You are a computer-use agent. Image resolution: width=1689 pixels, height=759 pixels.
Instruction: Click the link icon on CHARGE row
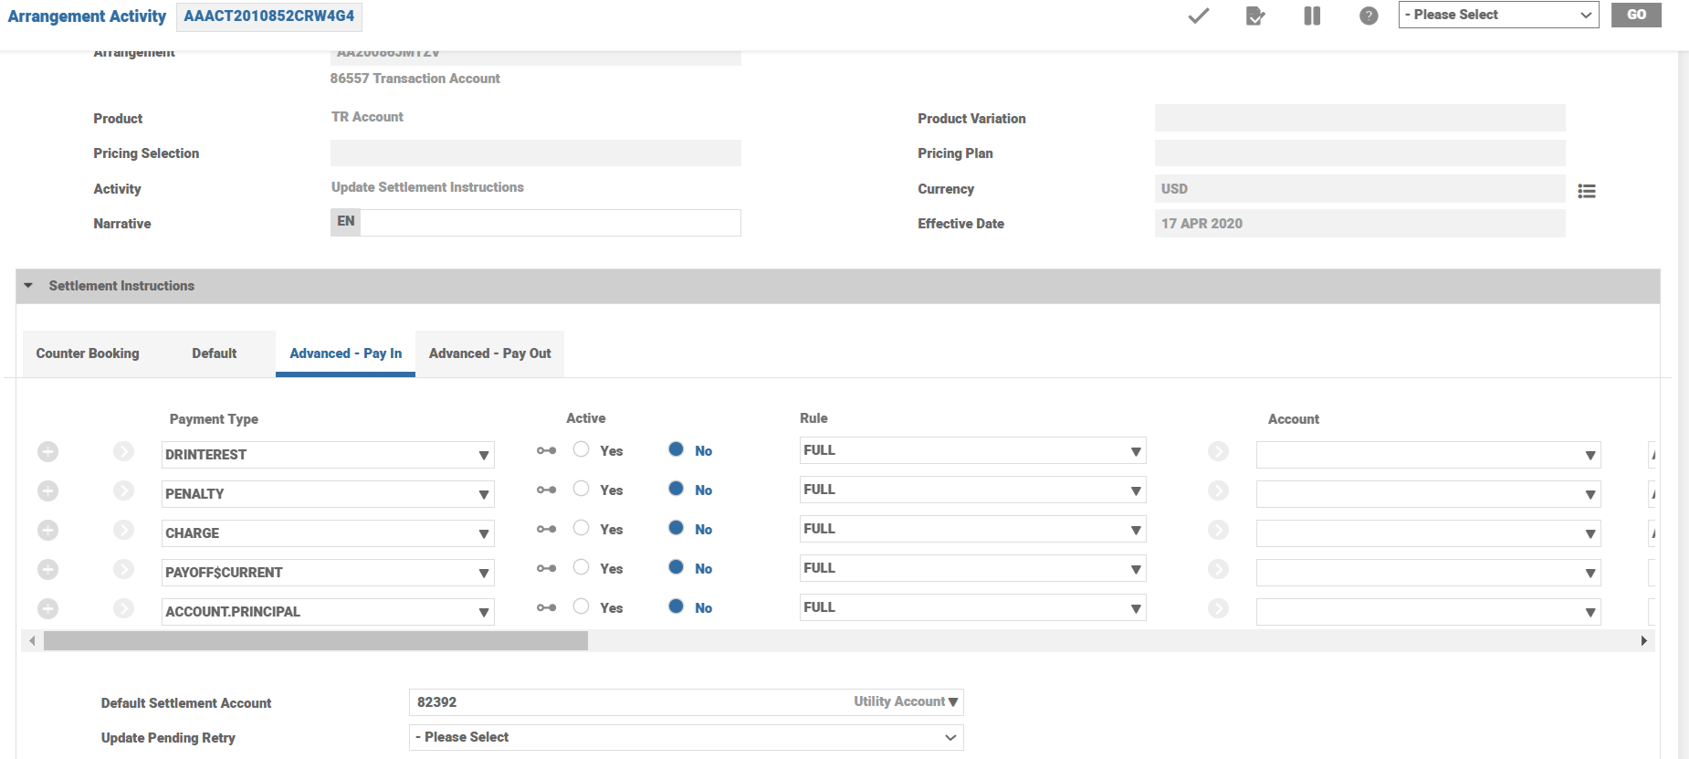coord(546,530)
